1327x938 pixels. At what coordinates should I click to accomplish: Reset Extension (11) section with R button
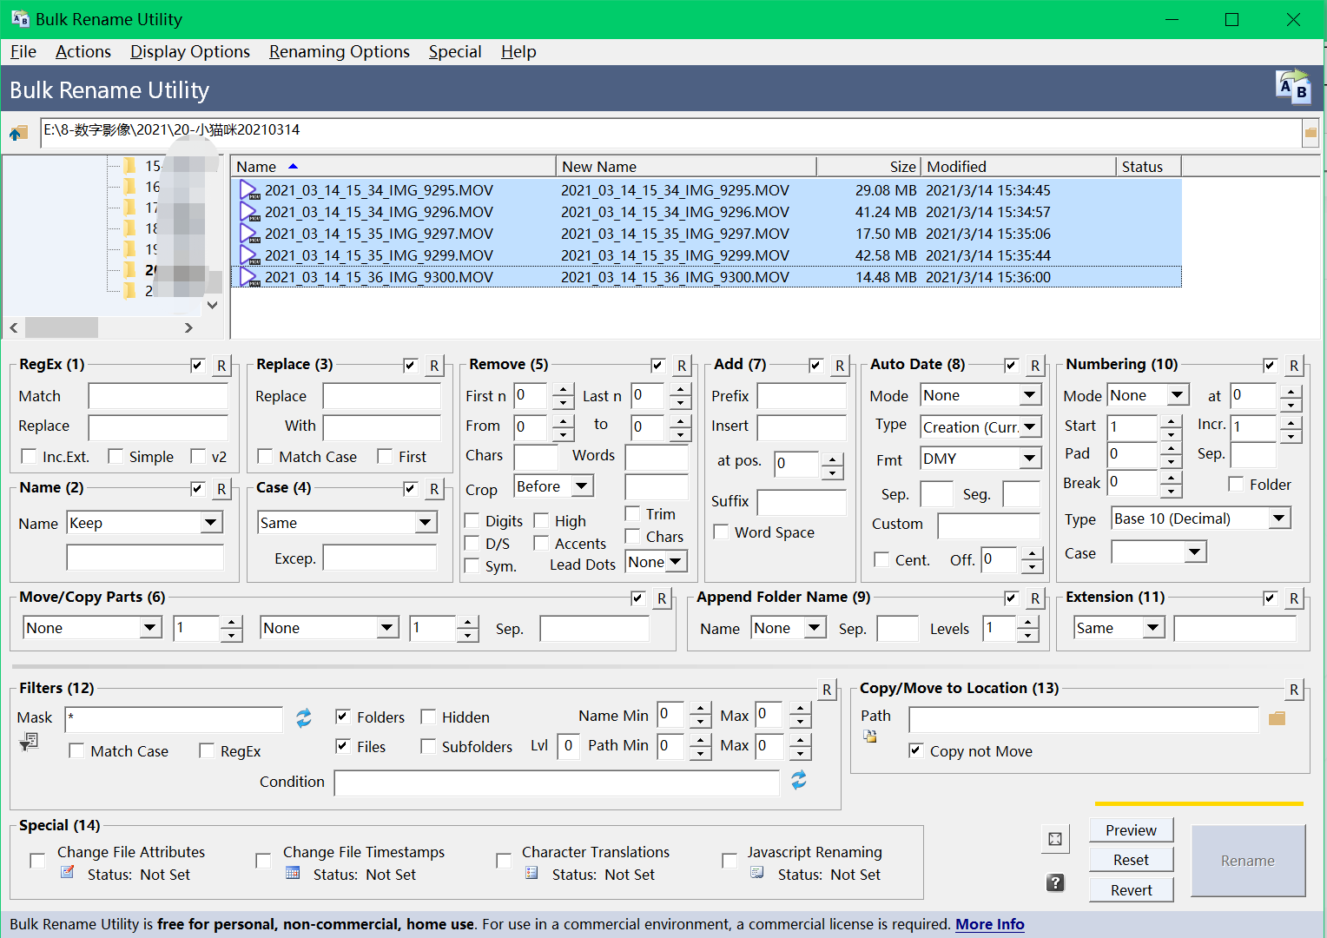pyautogui.click(x=1294, y=598)
